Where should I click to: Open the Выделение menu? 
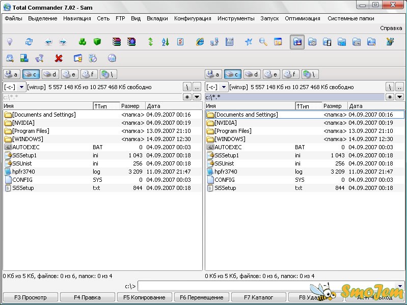point(43,18)
